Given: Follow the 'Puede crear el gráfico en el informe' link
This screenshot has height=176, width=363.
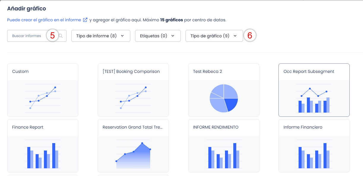Looking at the screenshot, I should [44, 20].
